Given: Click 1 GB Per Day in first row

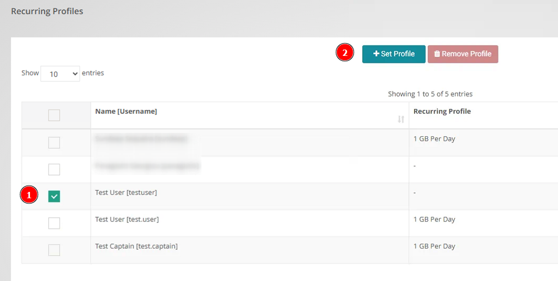Looking at the screenshot, I should click(x=434, y=139).
